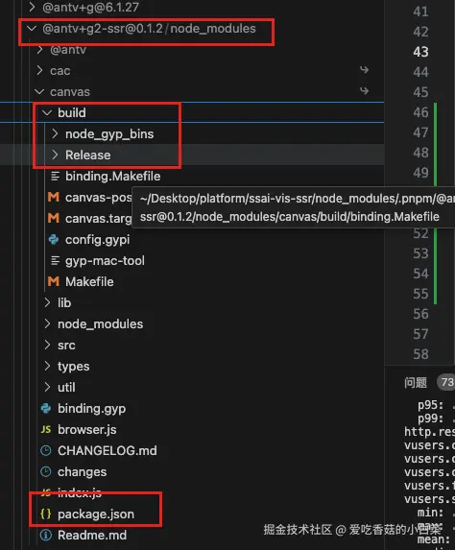The height and width of the screenshot is (550, 455).
Task: Open the config.gypi file
Action: 98,240
